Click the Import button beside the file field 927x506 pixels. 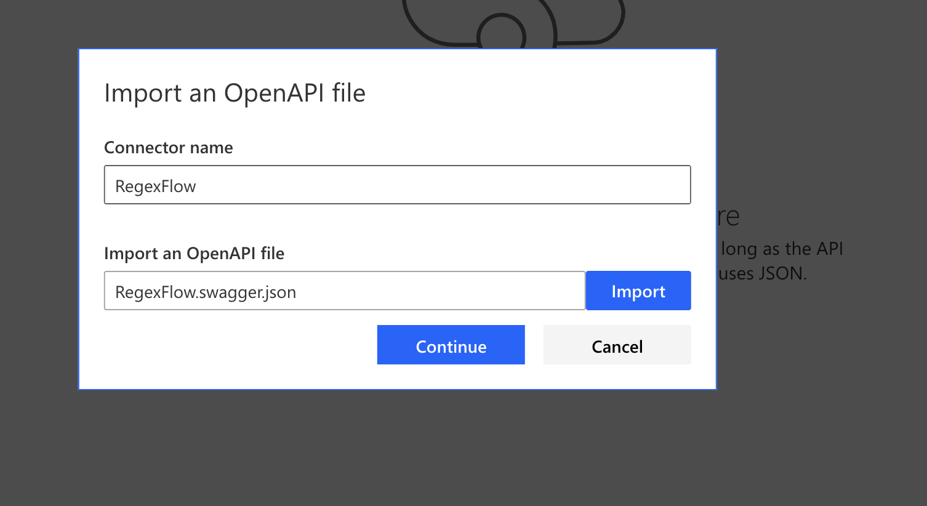tap(638, 290)
